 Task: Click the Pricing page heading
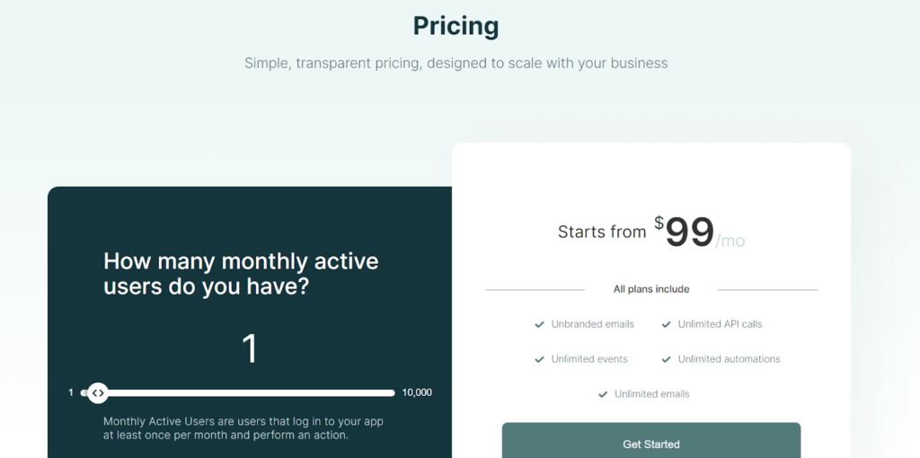point(456,26)
